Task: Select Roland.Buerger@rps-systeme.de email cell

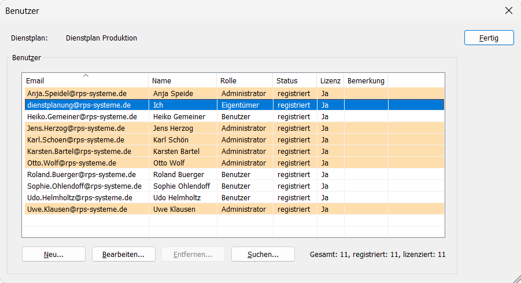Action: [x=86, y=175]
